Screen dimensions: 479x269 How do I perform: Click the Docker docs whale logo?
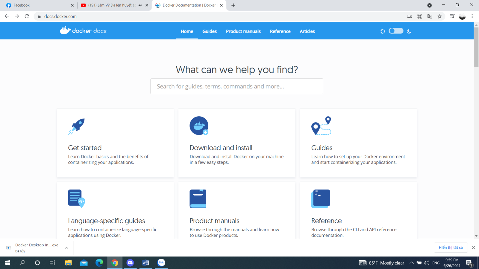(83, 30)
